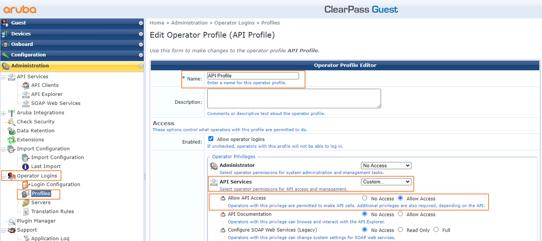This screenshot has height=241, width=542.
Task: Expand the Aruba Integrations tree node
Action: click(3, 113)
